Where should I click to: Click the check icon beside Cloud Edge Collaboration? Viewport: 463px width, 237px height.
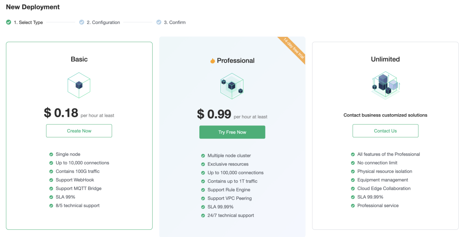[x=353, y=189]
